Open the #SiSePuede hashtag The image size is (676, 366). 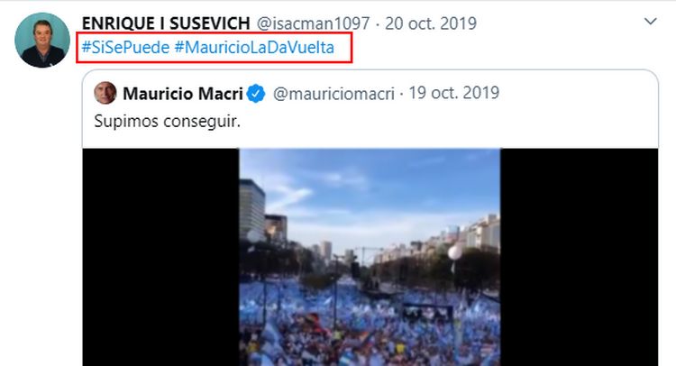(x=125, y=47)
